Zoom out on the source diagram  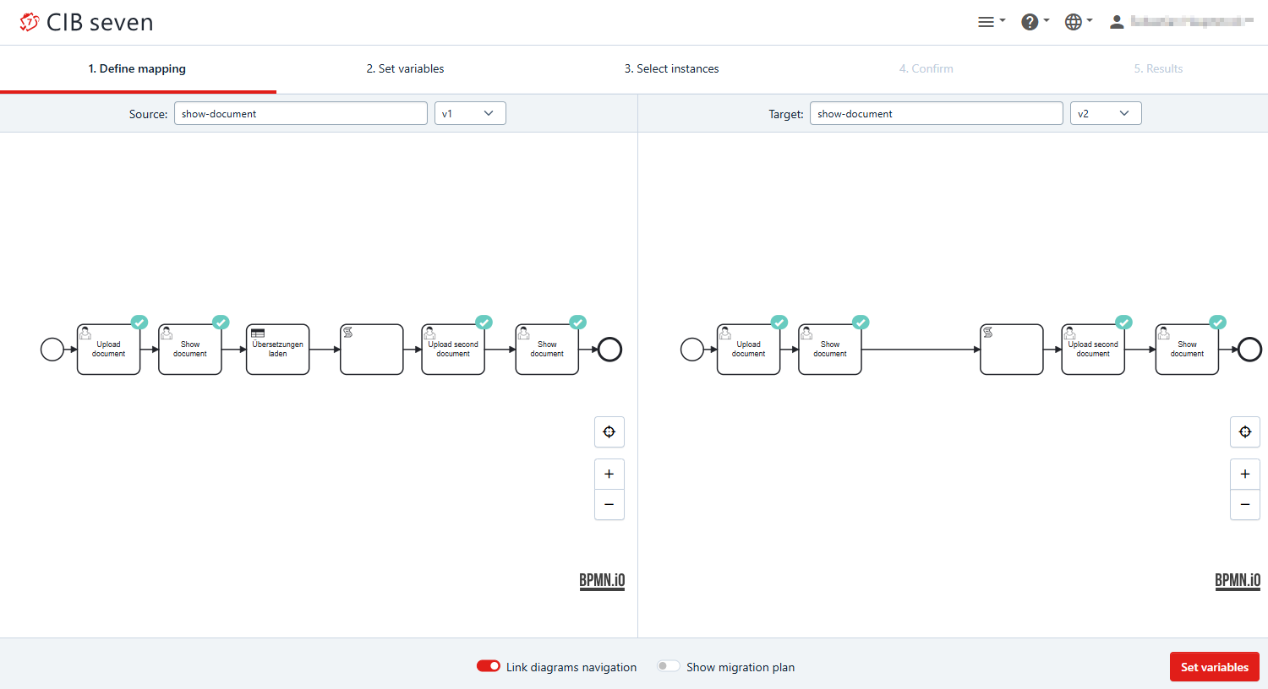coord(609,505)
